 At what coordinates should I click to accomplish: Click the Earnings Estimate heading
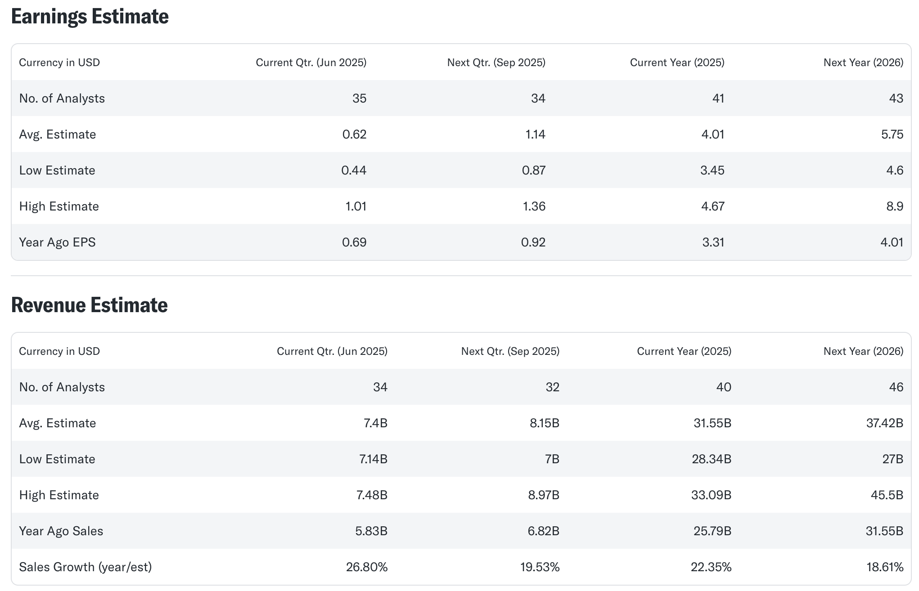[x=90, y=17]
